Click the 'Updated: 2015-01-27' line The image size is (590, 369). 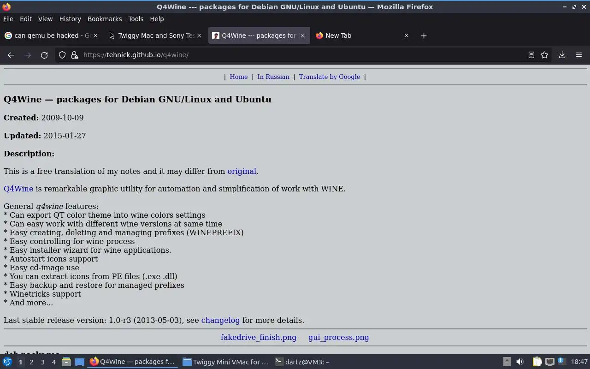tap(45, 136)
